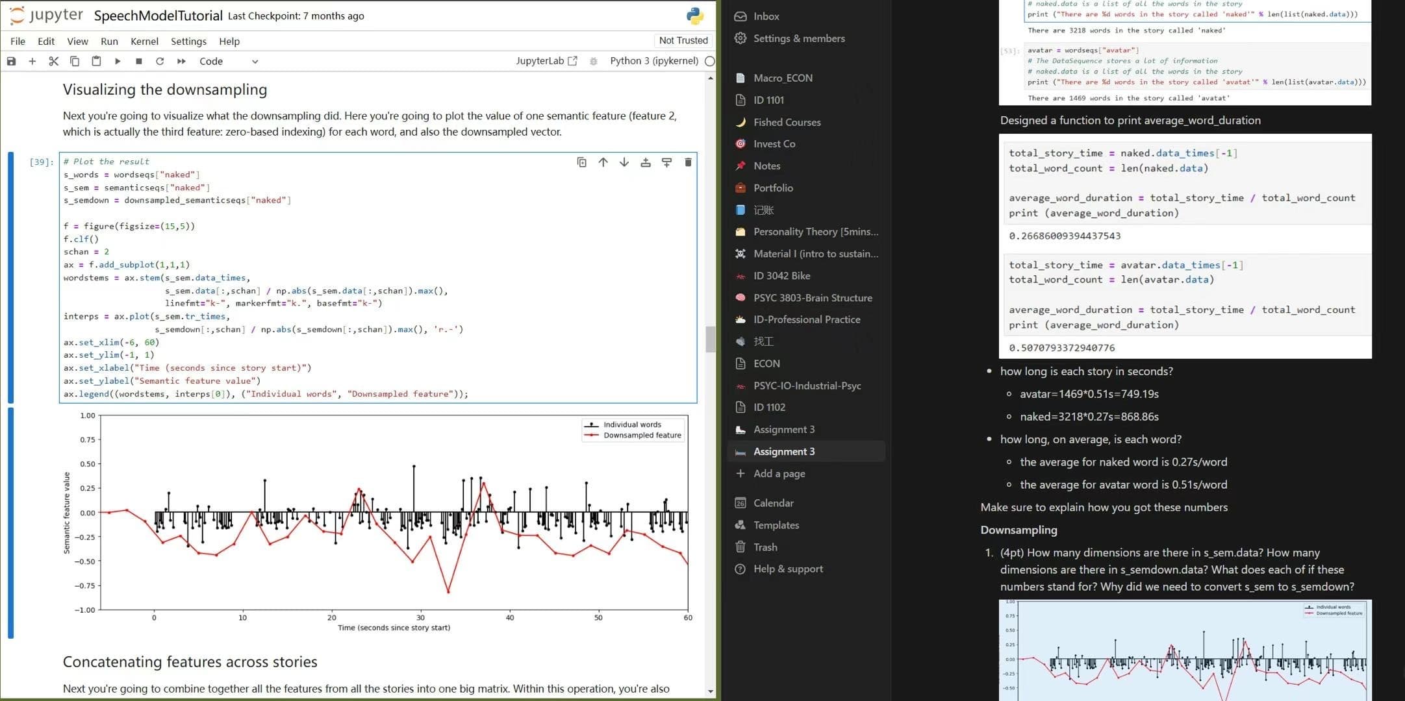This screenshot has width=1405, height=701.
Task: Copy the selected cell from the Jupyter toolbar
Action: (x=75, y=61)
